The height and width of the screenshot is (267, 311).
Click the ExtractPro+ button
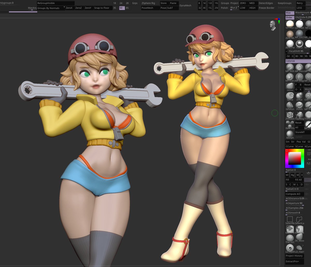click(294, 261)
